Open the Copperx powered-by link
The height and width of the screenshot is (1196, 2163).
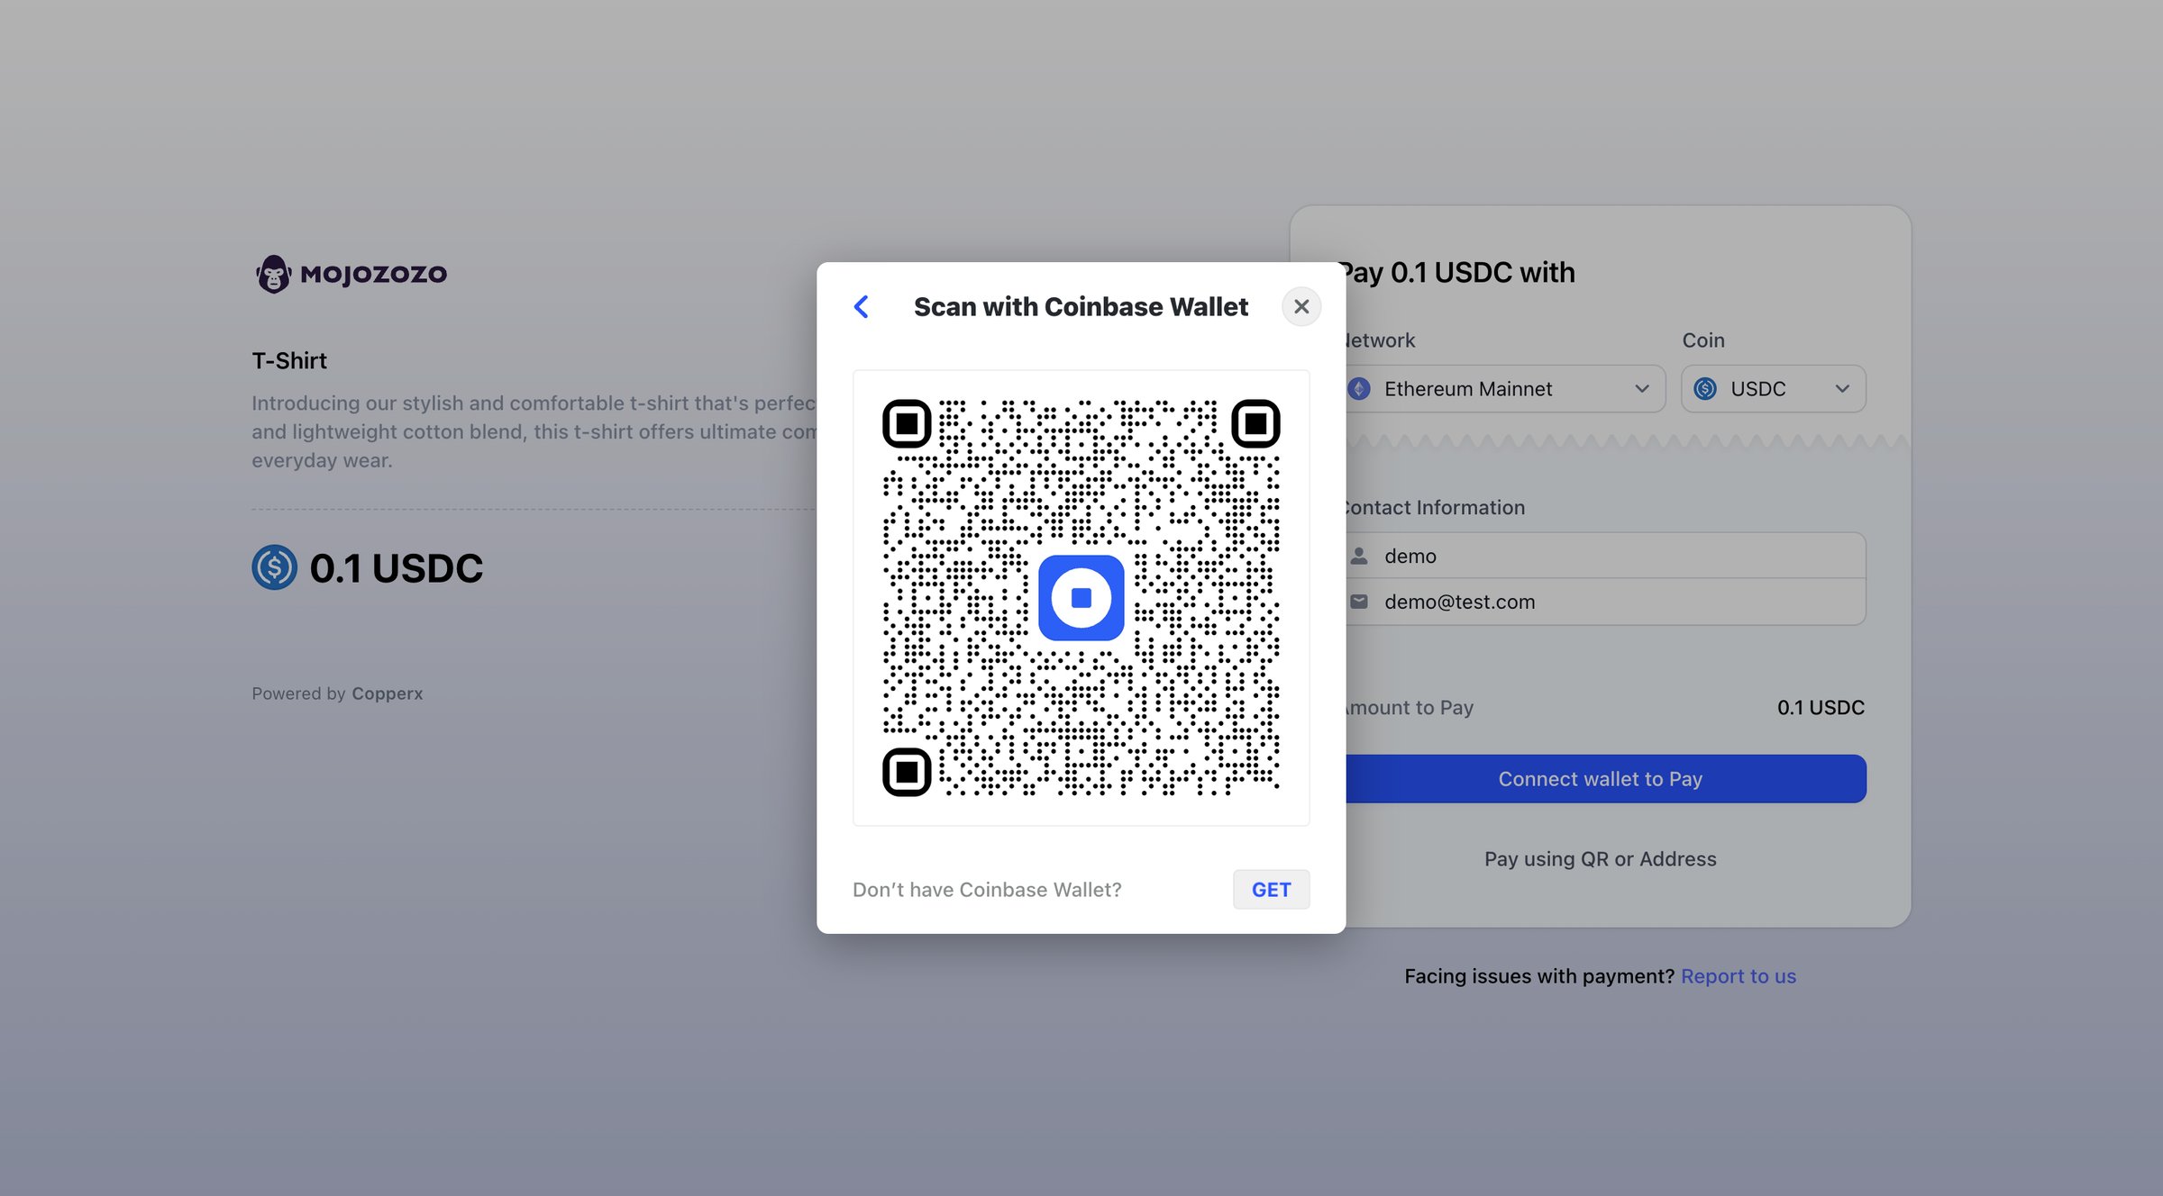tap(387, 693)
